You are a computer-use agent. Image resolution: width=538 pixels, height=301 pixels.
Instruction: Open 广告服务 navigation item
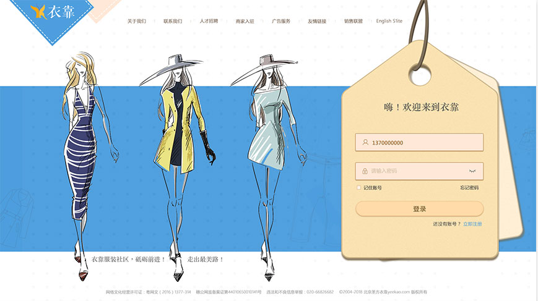point(281,21)
